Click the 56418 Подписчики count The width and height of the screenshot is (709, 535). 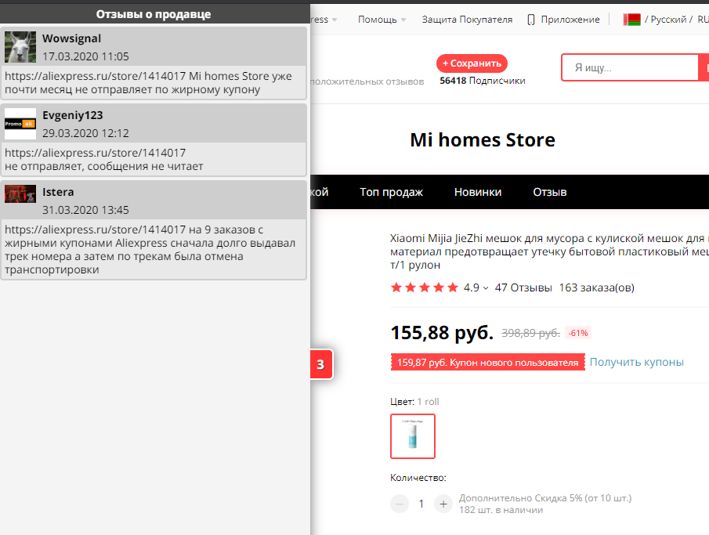coord(483,81)
